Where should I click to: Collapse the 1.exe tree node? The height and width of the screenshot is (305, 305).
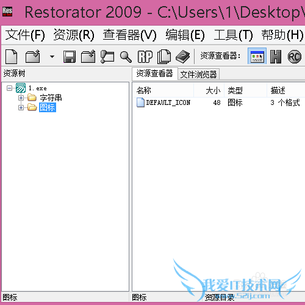pyautogui.click(x=9, y=88)
